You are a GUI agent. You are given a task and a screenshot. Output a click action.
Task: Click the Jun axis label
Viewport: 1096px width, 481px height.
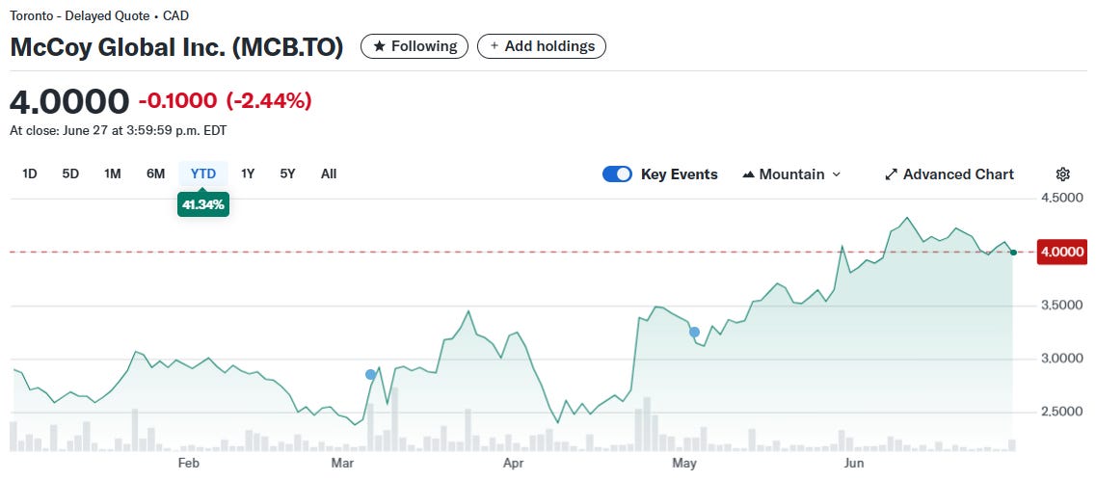pyautogui.click(x=854, y=463)
